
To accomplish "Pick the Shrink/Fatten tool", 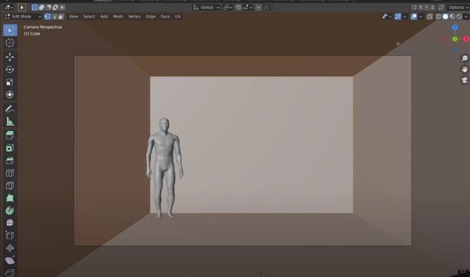I will pyautogui.click(x=10, y=248).
